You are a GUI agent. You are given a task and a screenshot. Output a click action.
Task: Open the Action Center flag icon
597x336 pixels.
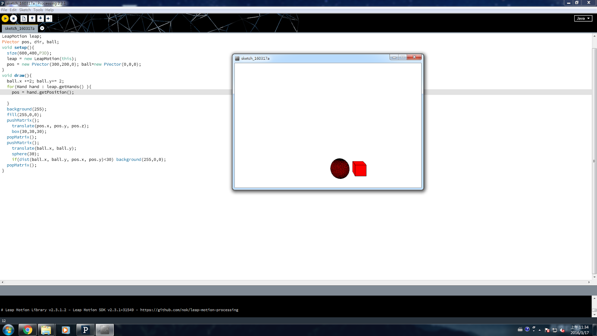click(547, 330)
